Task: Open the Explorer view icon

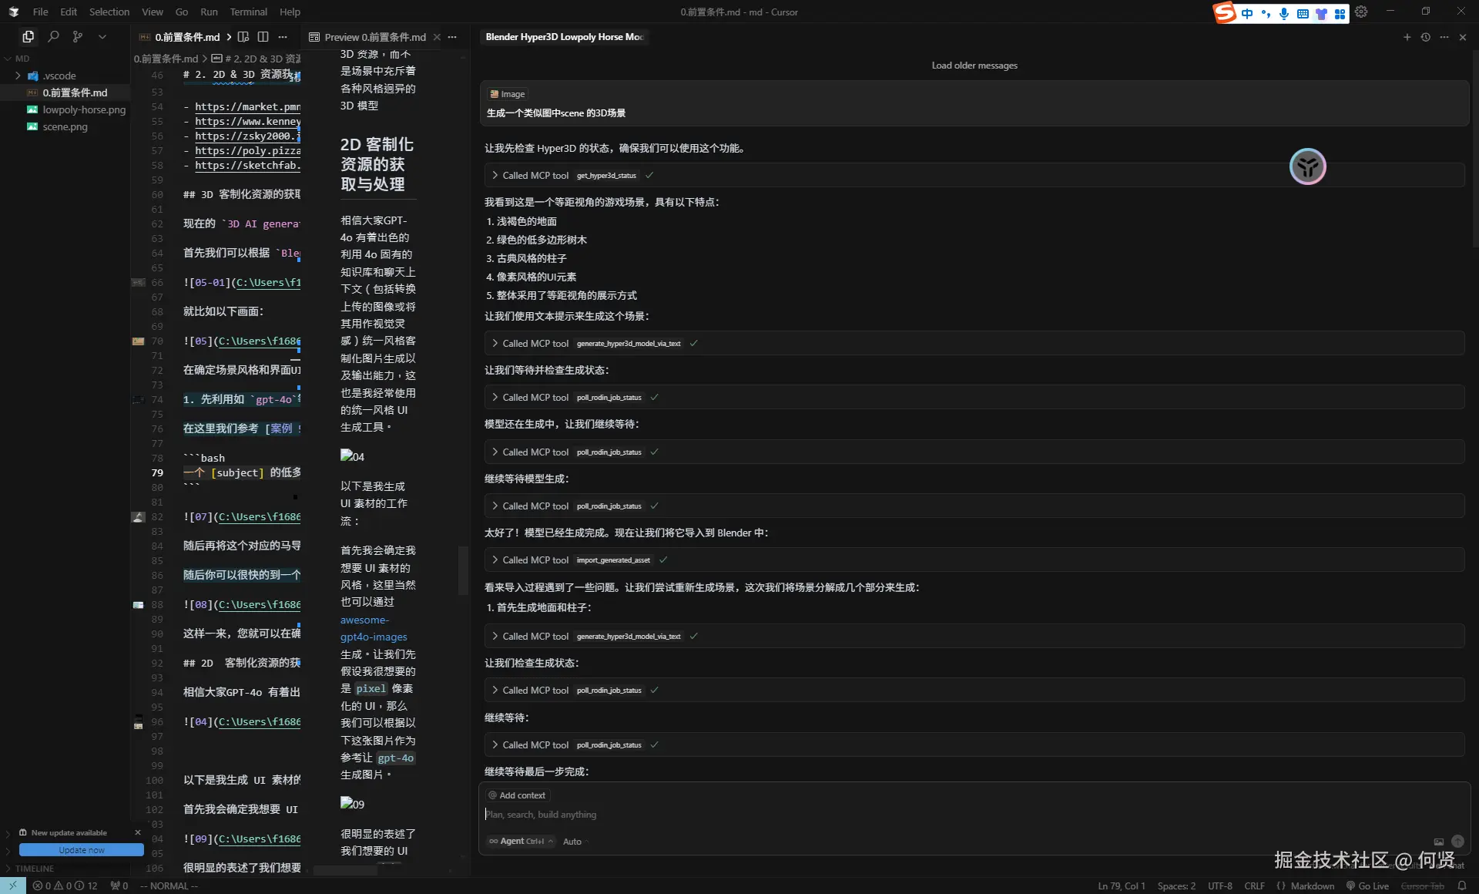Action: tap(29, 36)
